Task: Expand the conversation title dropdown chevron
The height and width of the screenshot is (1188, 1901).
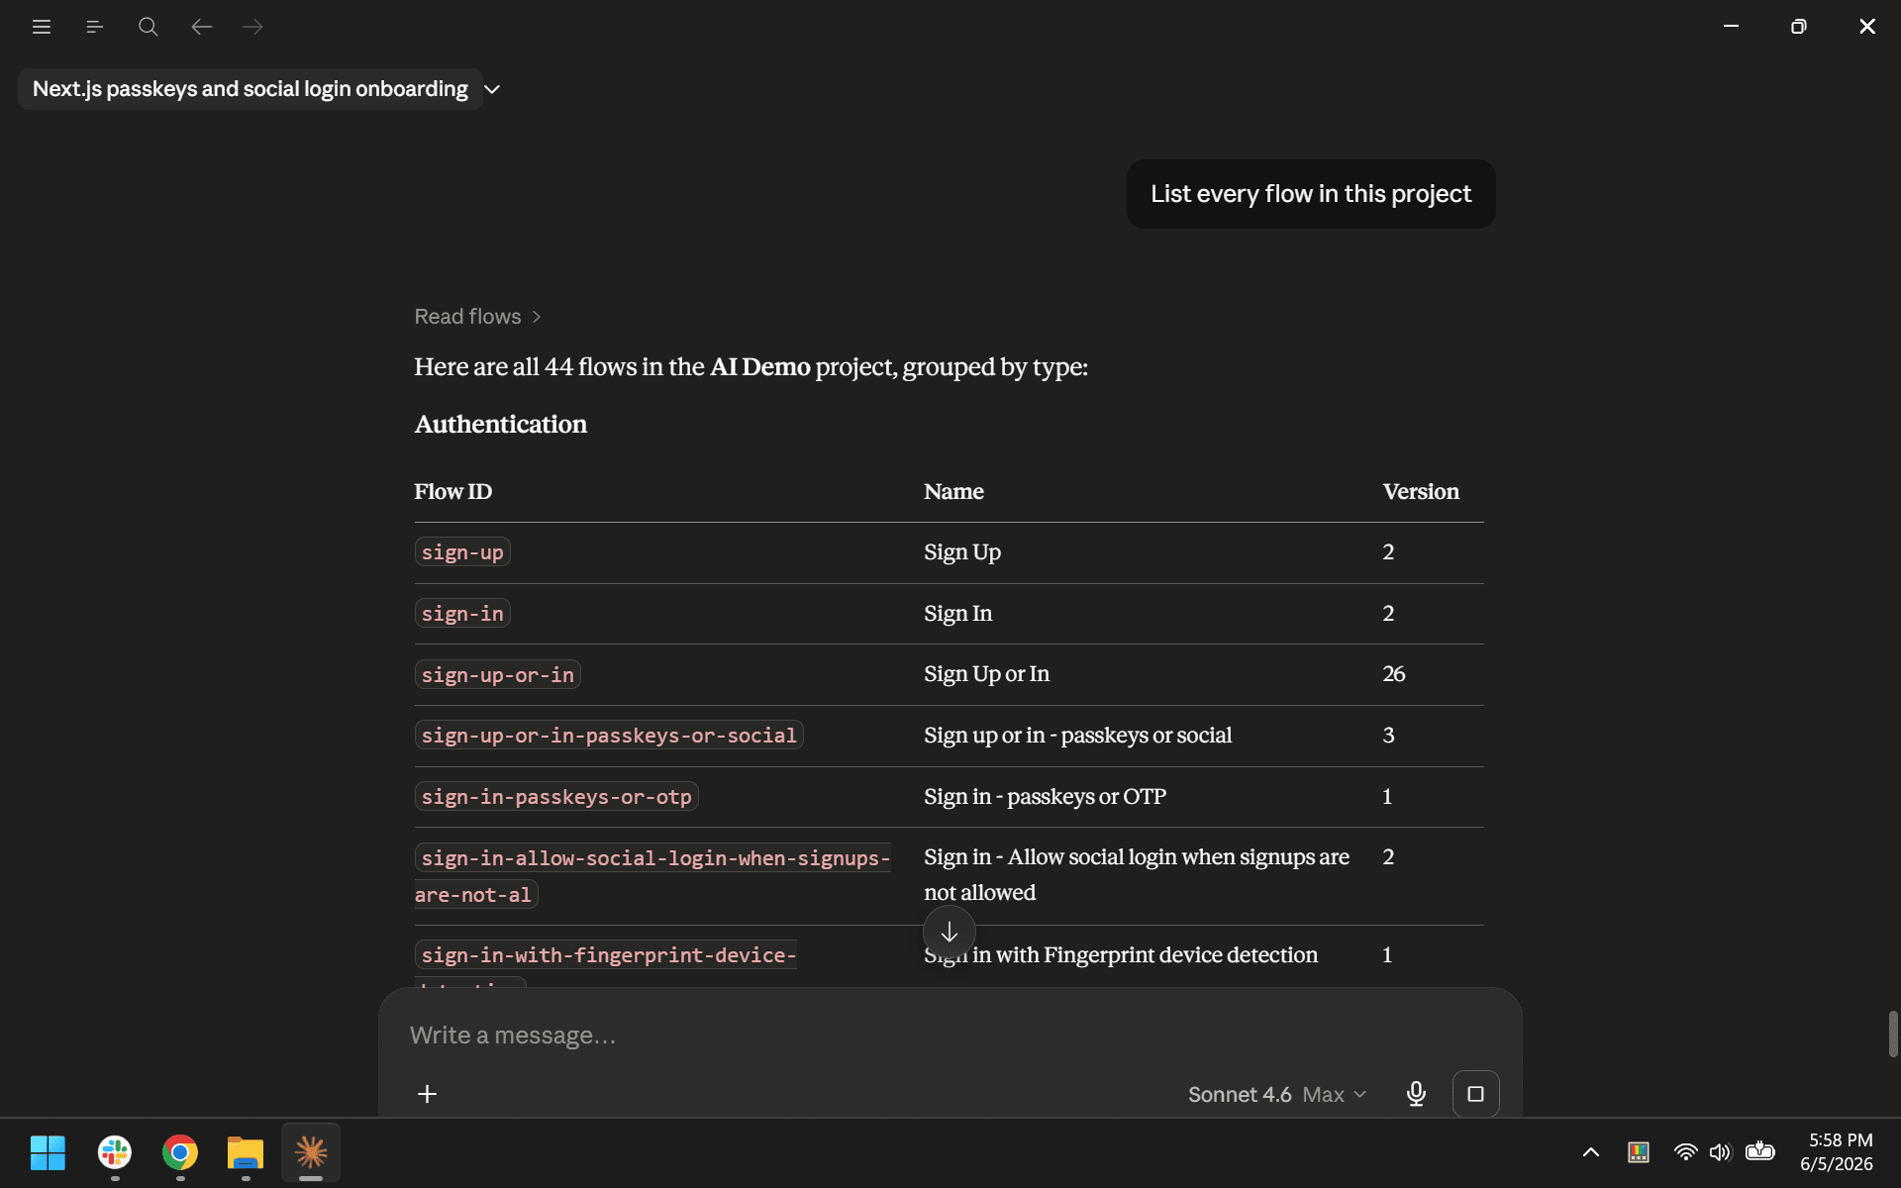Action: coord(492,89)
